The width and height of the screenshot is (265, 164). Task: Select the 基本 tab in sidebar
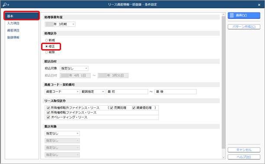point(22,16)
